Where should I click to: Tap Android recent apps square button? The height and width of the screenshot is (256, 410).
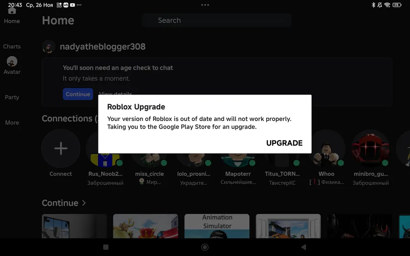click(x=106, y=247)
